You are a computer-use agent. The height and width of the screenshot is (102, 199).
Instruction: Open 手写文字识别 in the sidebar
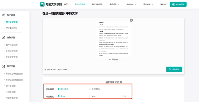click(12, 51)
